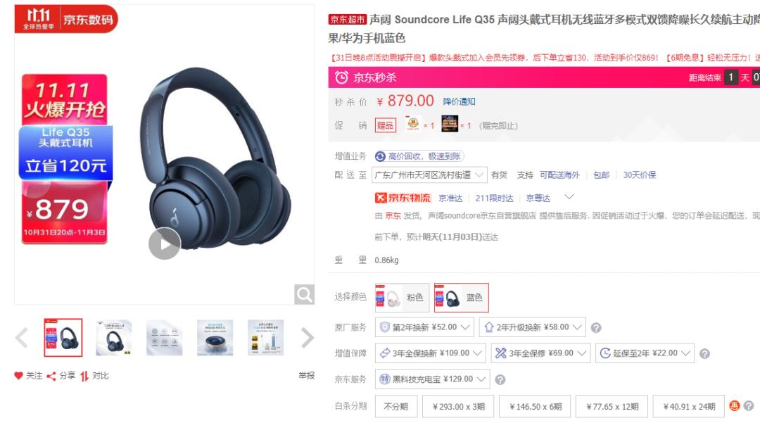
Task: Click the heart icon to follow product
Action: click(18, 376)
